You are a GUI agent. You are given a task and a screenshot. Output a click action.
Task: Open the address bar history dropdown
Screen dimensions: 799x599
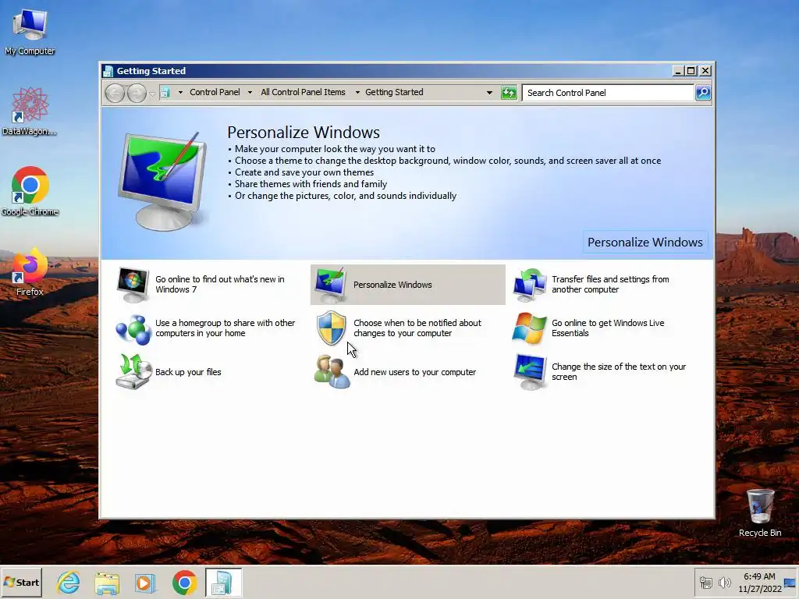pos(489,93)
